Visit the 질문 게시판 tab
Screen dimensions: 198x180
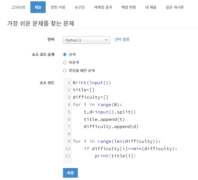[x=175, y=7]
